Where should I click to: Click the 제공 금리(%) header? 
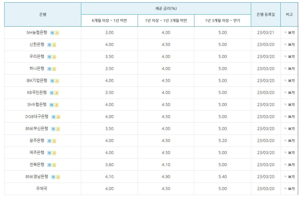[166, 8]
